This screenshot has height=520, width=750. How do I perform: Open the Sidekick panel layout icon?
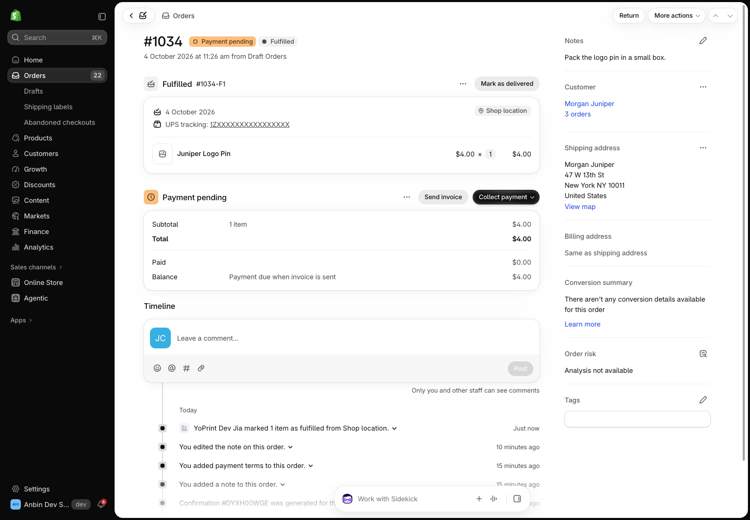[x=517, y=499]
